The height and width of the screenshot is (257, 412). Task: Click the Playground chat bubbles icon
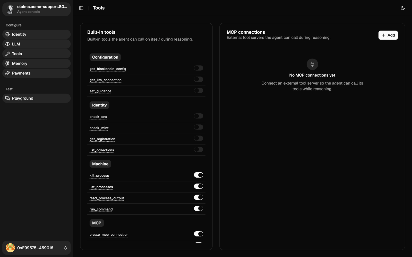pos(7,98)
